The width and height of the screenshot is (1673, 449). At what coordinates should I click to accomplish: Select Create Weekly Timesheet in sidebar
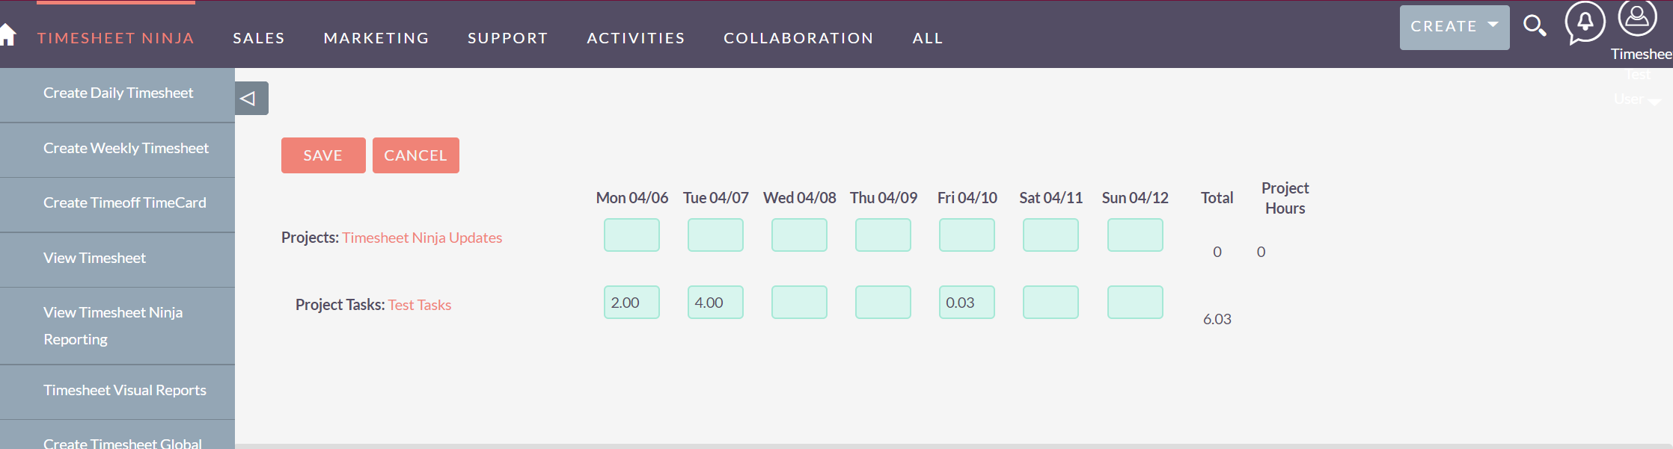pyautogui.click(x=126, y=148)
